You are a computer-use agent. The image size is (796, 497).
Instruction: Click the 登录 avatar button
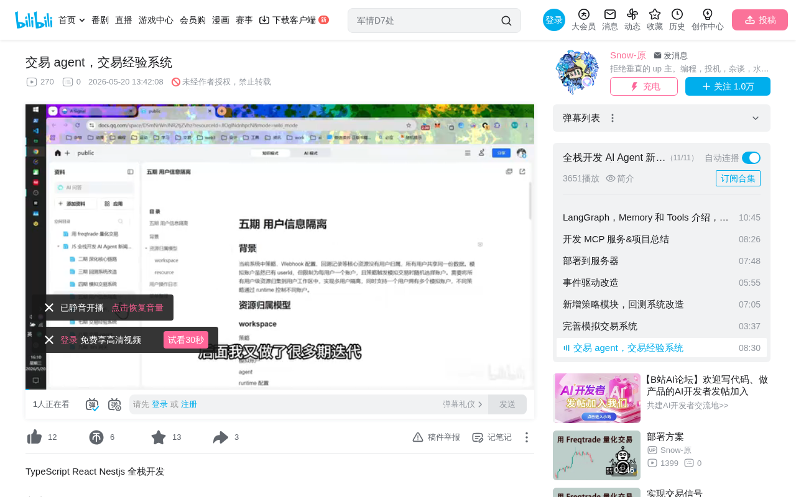(x=554, y=20)
